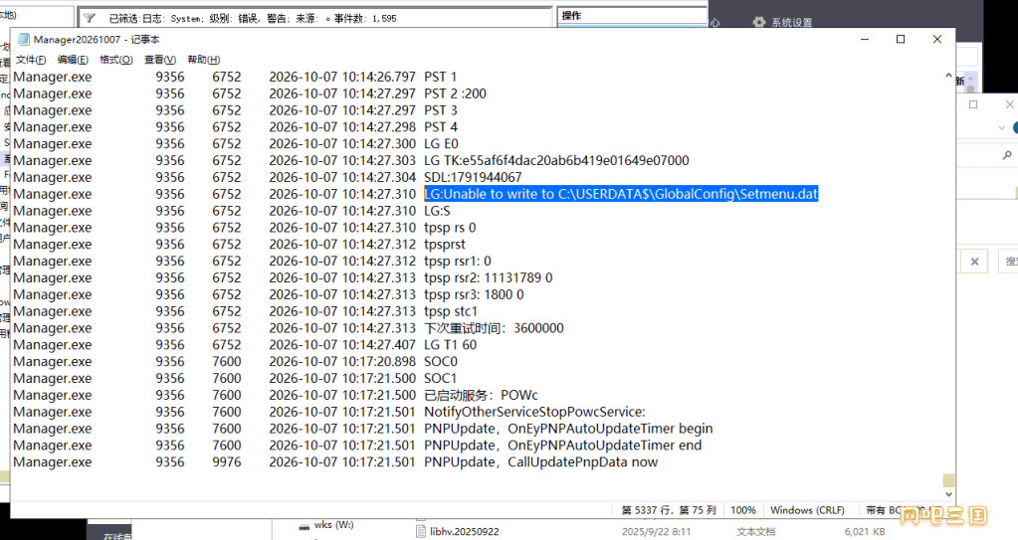Click thread ID 9976 in last row
Image resolution: width=1018 pixels, height=540 pixels.
pos(227,462)
